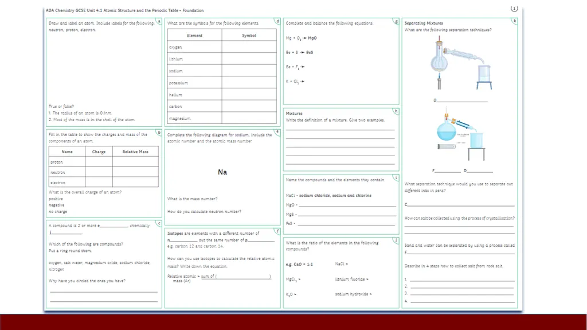Click the corner label 'i' on the compounds naming box

coord(396,177)
